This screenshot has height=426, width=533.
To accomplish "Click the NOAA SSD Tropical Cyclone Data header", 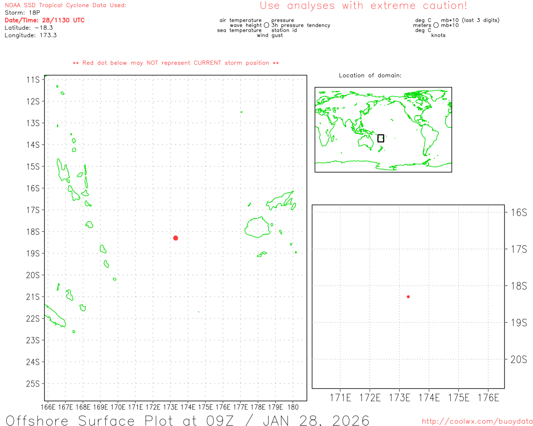I will (x=65, y=5).
